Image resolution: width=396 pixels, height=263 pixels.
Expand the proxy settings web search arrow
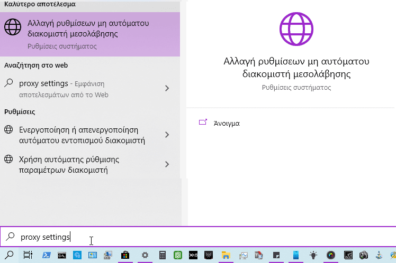pyautogui.click(x=167, y=88)
